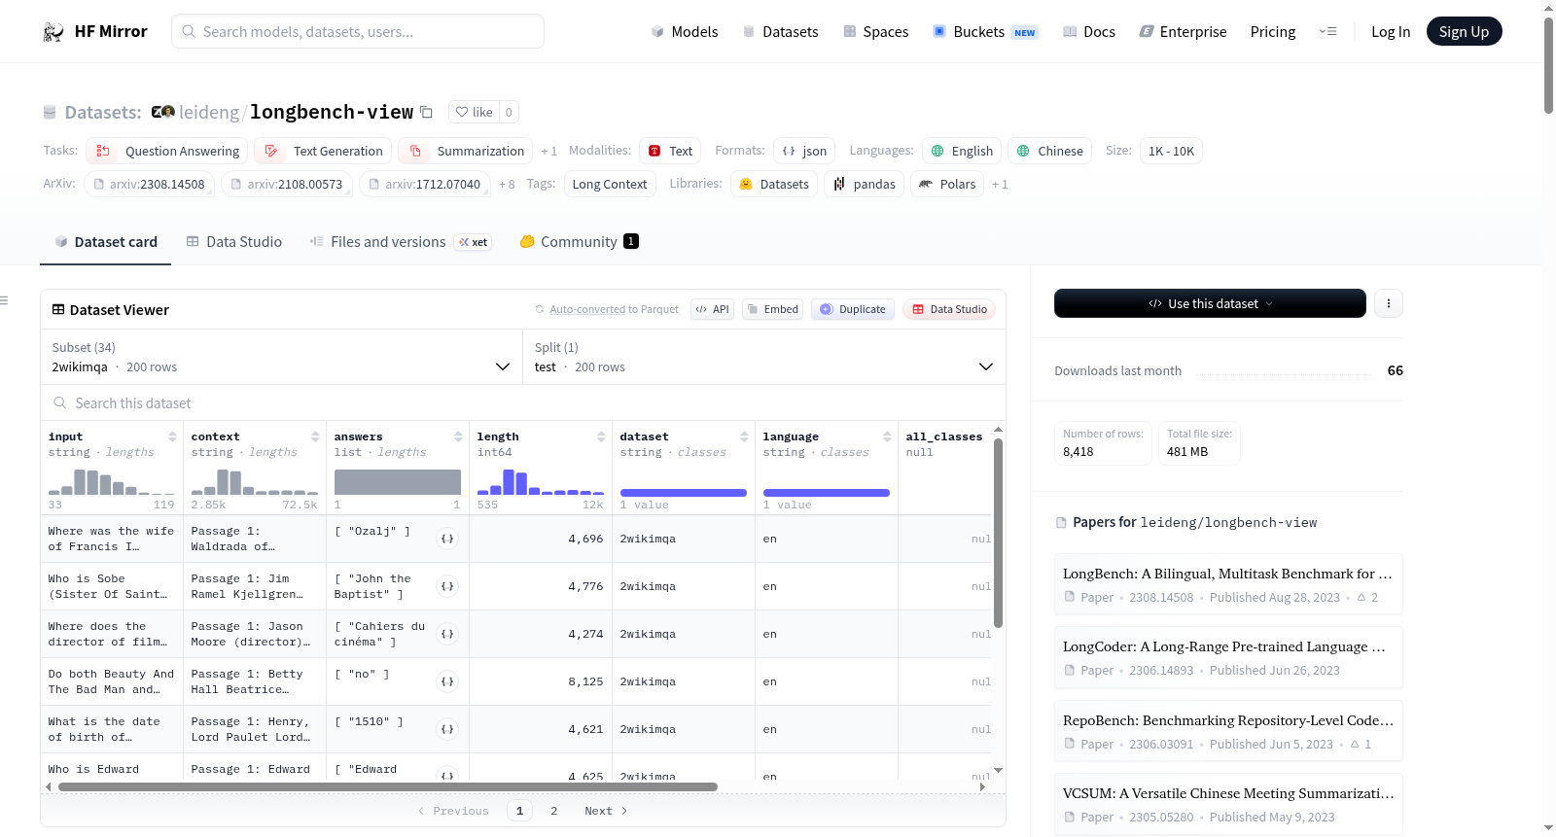Click the Question Answering task tag

click(x=167, y=151)
